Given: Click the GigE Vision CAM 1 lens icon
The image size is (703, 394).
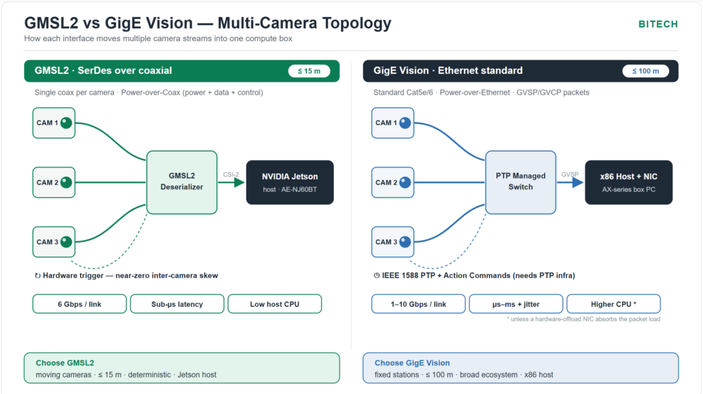Looking at the screenshot, I should click(x=405, y=123).
